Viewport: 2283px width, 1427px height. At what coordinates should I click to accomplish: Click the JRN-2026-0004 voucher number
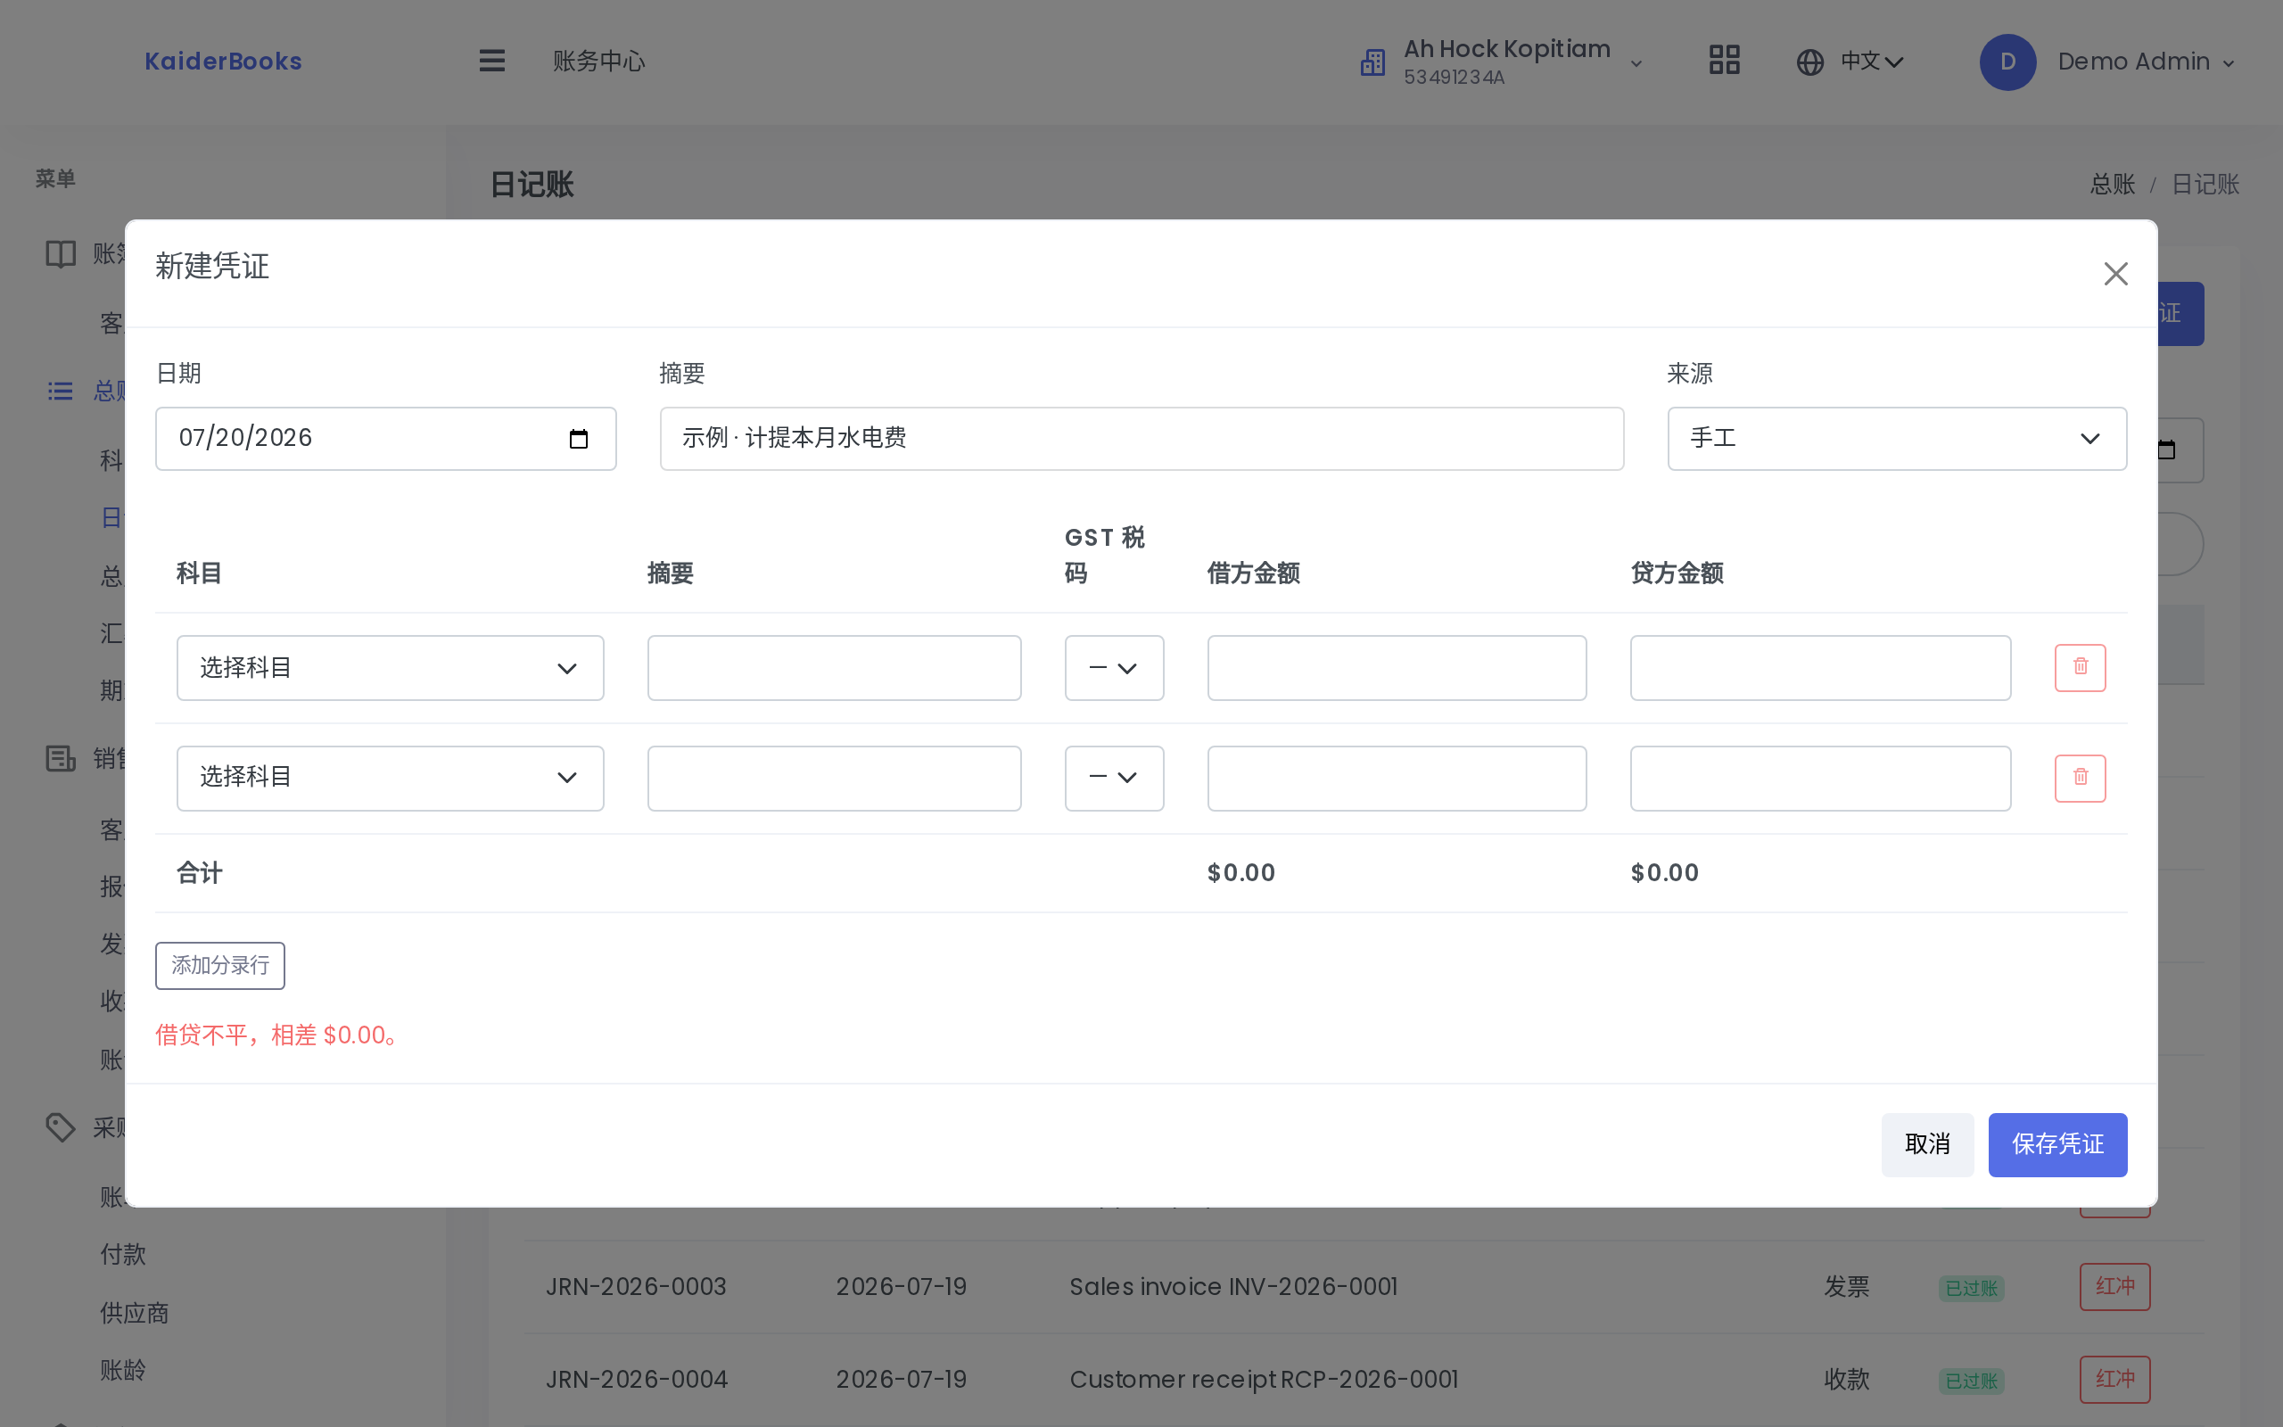636,1379
